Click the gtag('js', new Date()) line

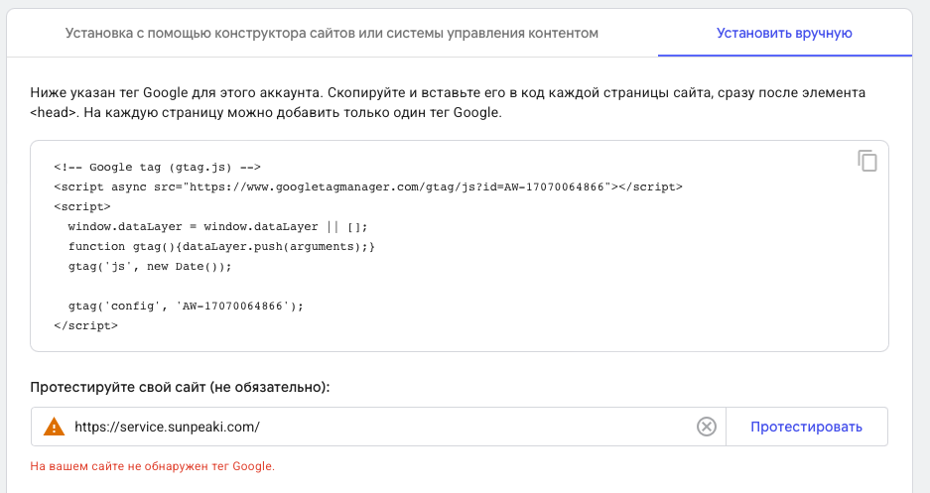[x=150, y=267]
